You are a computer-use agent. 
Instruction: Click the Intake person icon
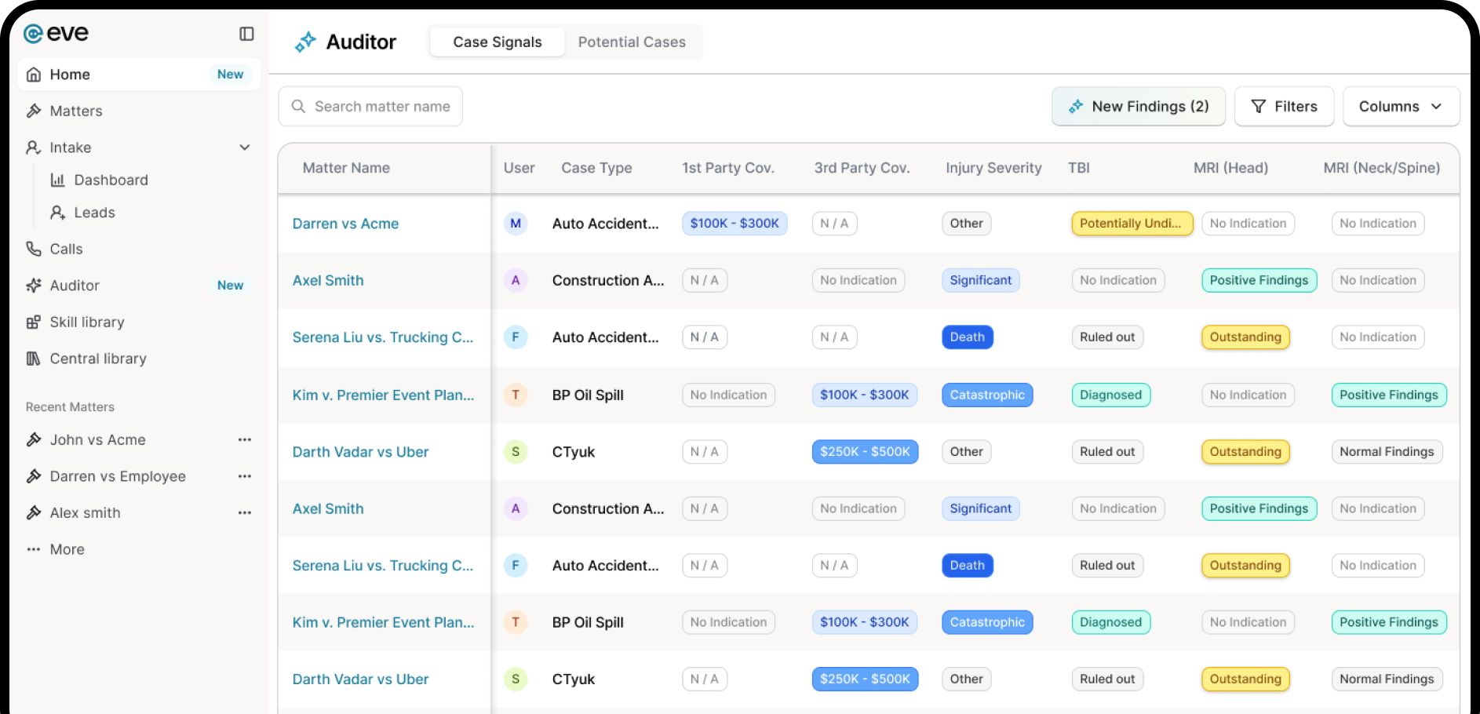(34, 148)
